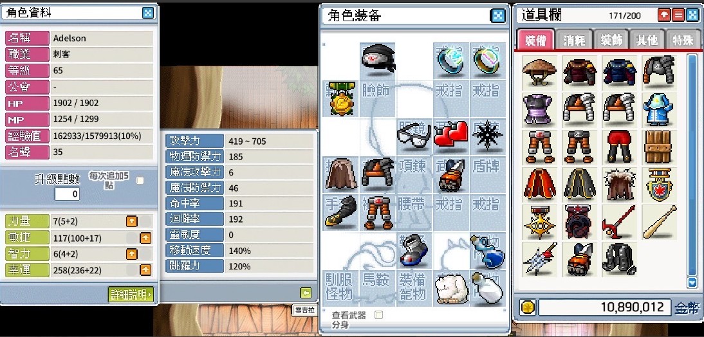
Task: Select the red heart earrings slot
Action: [450, 135]
